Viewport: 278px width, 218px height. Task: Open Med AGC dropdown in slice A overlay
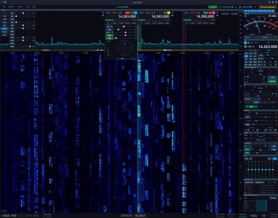click(109, 33)
